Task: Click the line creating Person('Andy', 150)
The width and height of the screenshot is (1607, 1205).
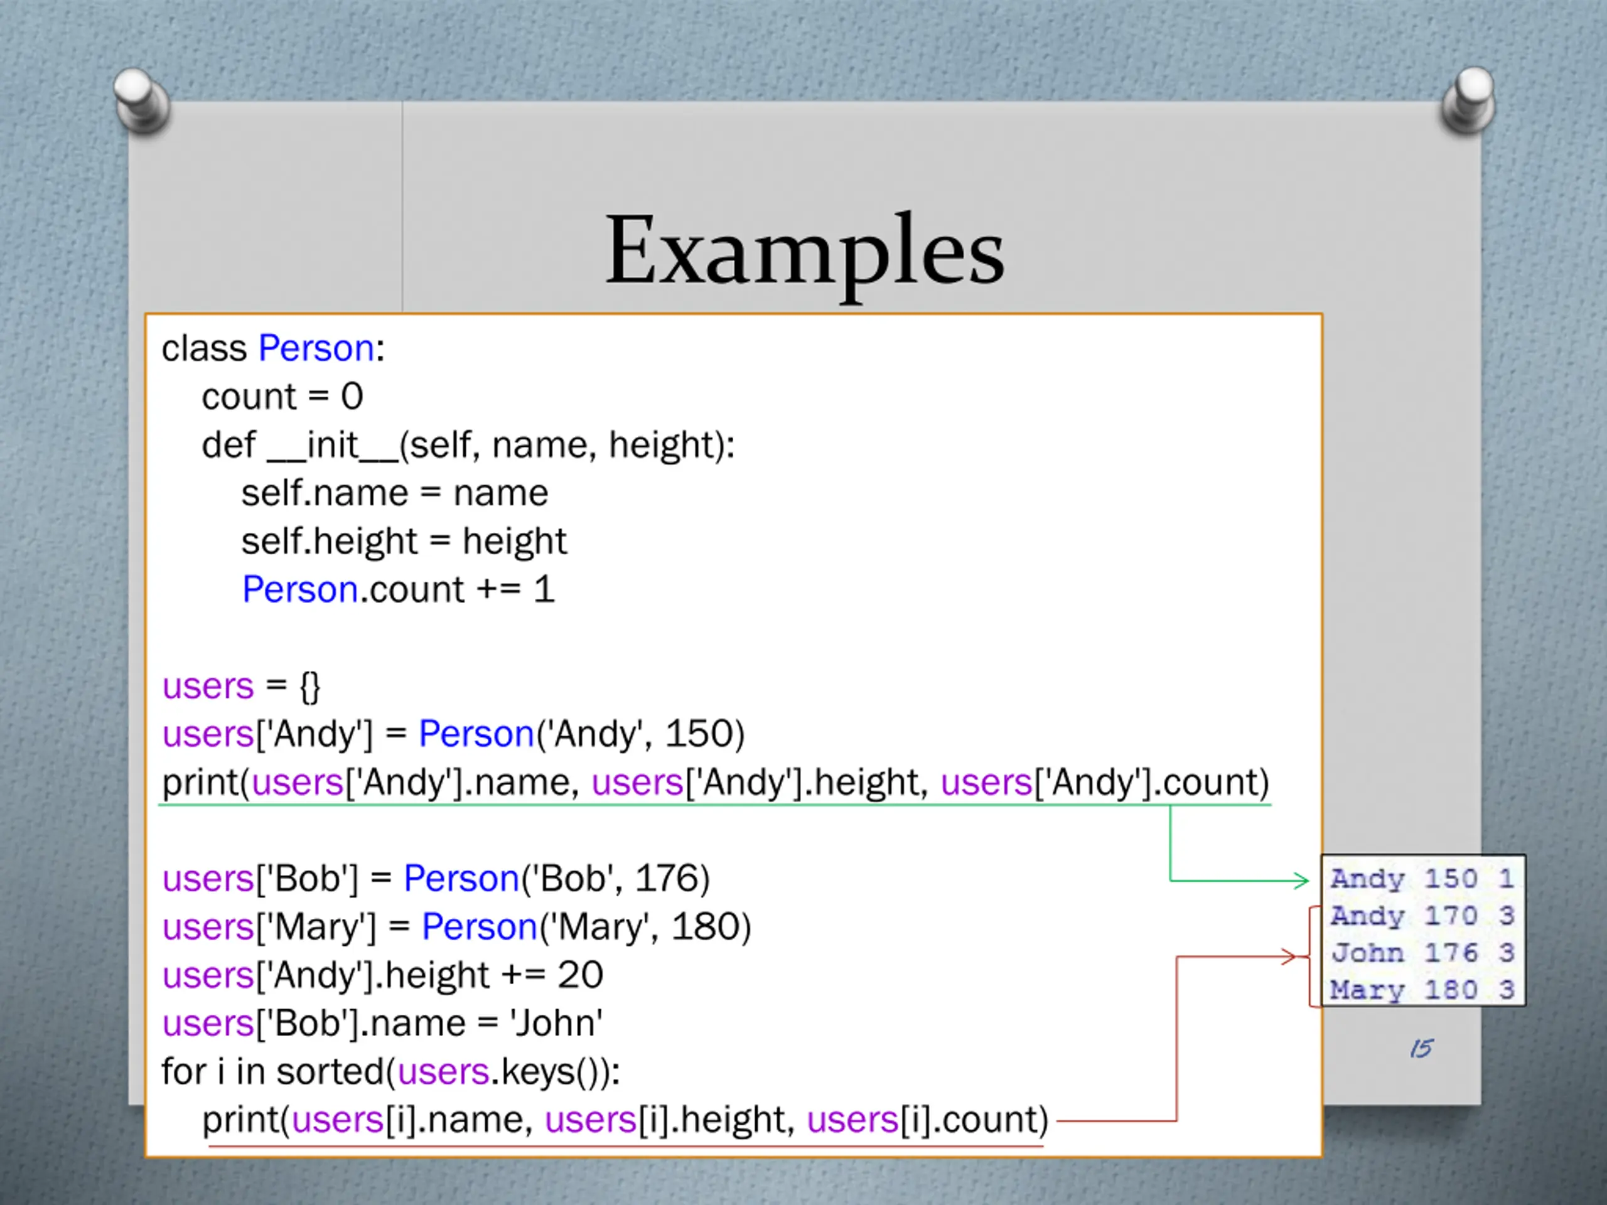Action: click(x=453, y=734)
